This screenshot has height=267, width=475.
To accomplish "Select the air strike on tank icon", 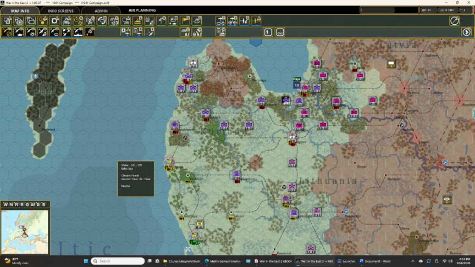I will (x=19, y=32).
